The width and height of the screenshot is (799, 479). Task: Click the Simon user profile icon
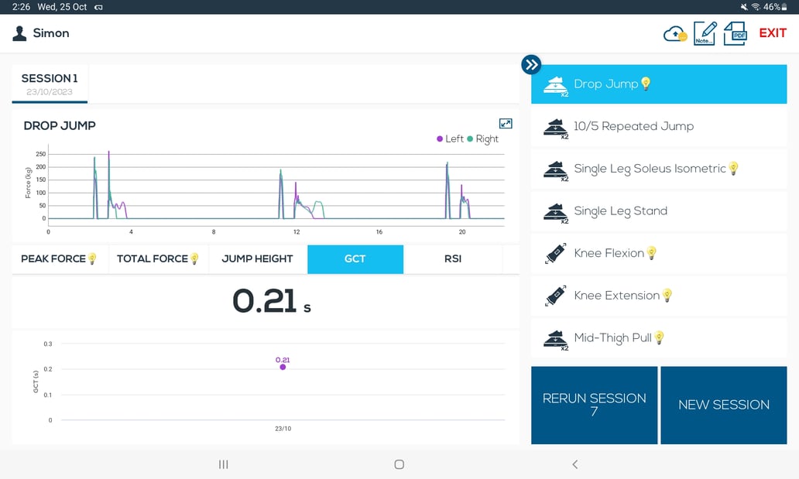19,33
